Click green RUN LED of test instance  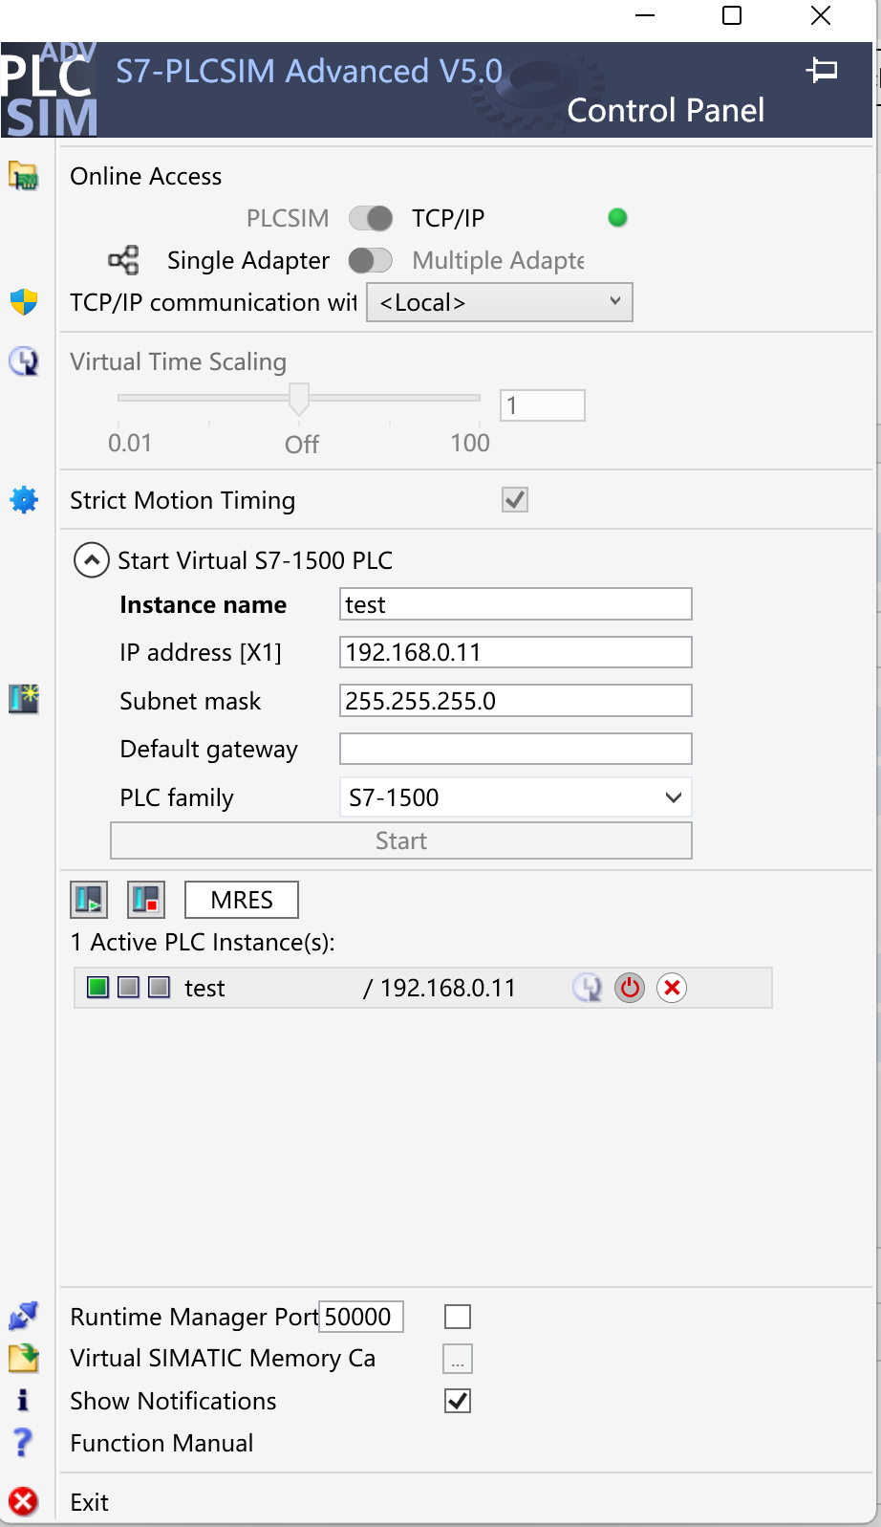click(97, 987)
